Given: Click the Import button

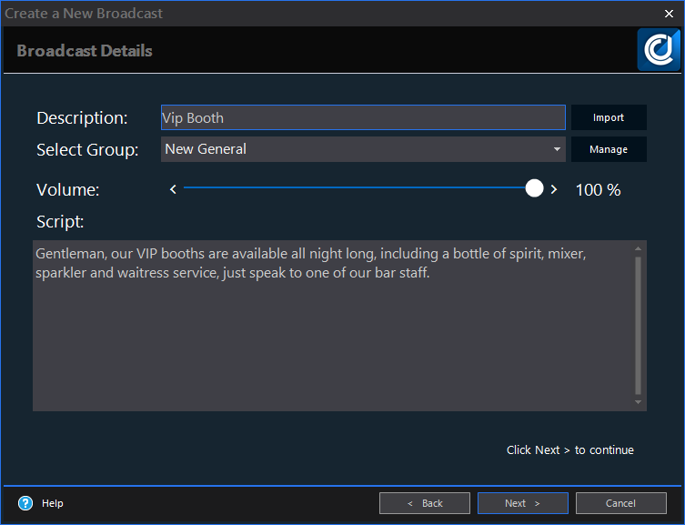Looking at the screenshot, I should 609,117.
